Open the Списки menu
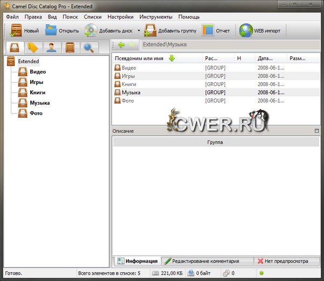324x281 pixels. 93,17
